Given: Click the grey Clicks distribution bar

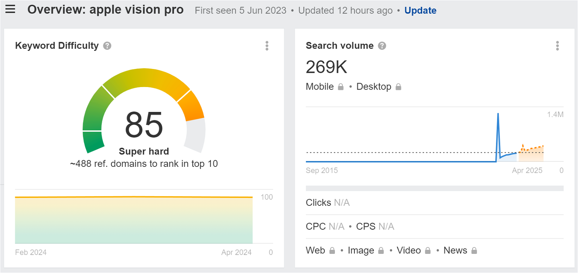Looking at the screenshot, I should click(x=435, y=188).
